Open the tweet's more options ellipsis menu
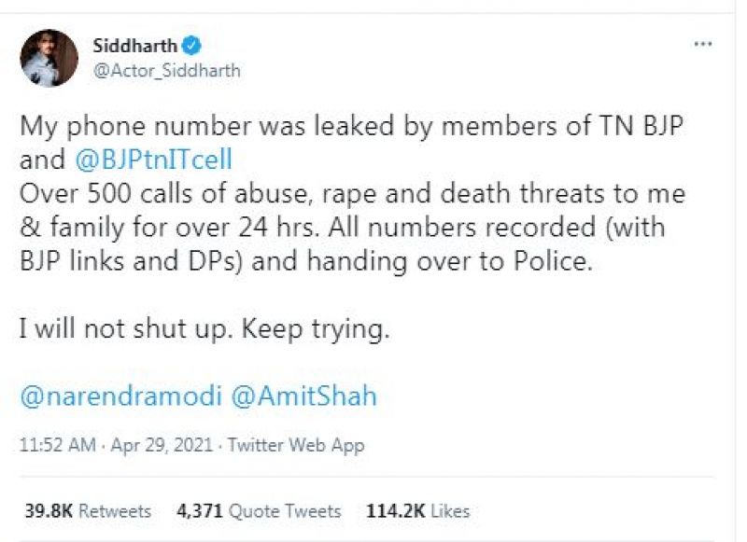 tap(702, 44)
